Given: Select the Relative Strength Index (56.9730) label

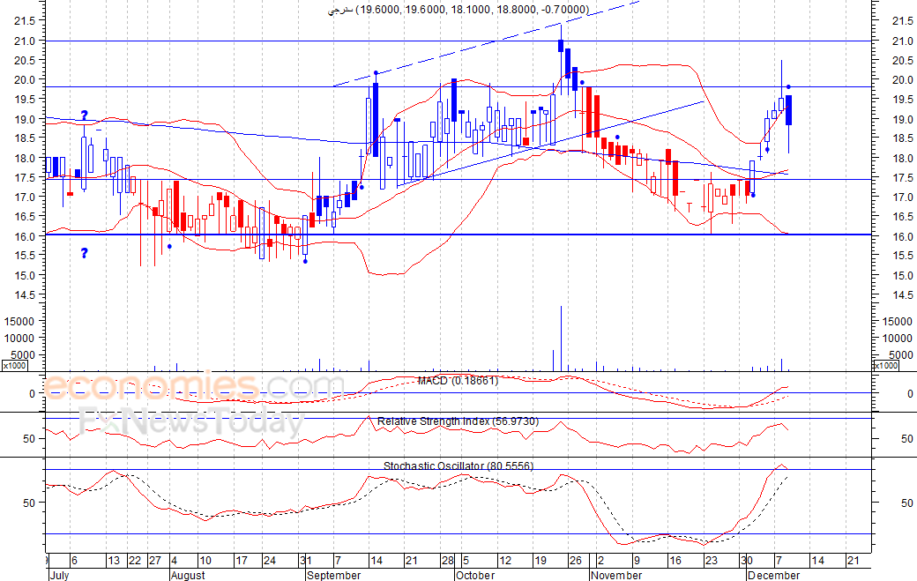Looking at the screenshot, I should coord(458,421).
